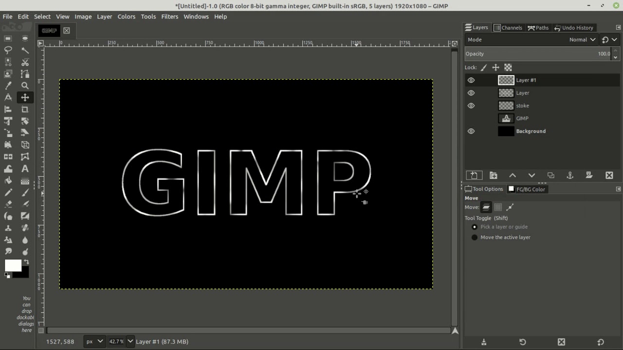Choose the Cage Transform tool
623x350 pixels.
(25, 157)
